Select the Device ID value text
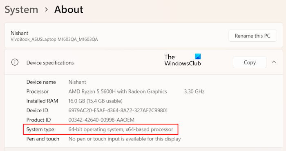286x151 pixels. pyautogui.click(x=118, y=110)
